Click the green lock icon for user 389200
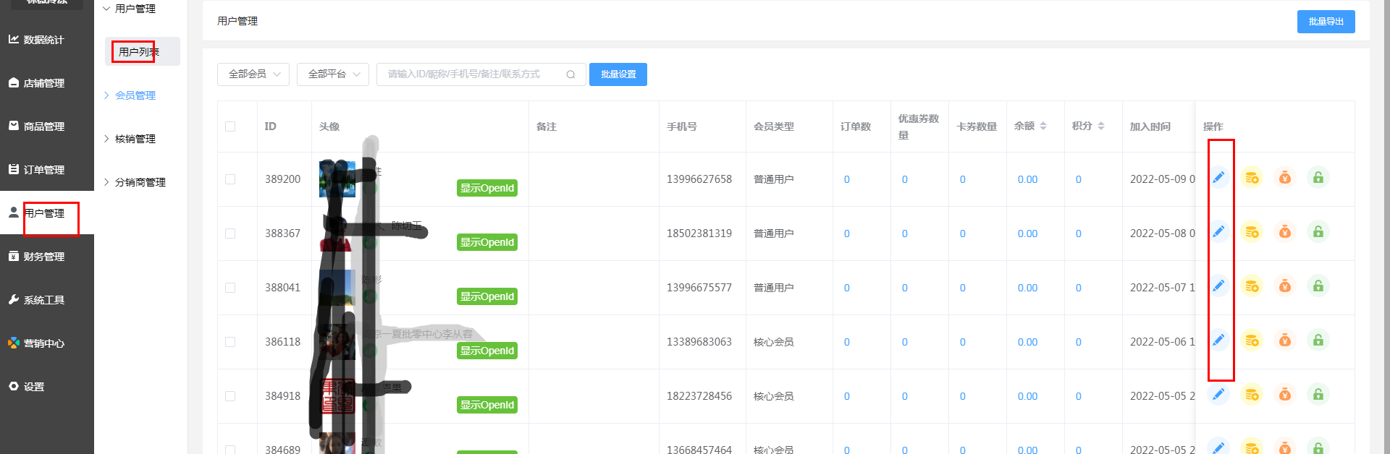Viewport: 1390px width, 454px height. click(1318, 178)
